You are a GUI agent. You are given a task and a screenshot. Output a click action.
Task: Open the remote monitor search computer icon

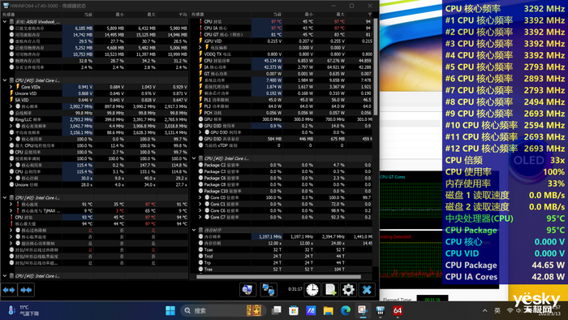[x=247, y=290]
